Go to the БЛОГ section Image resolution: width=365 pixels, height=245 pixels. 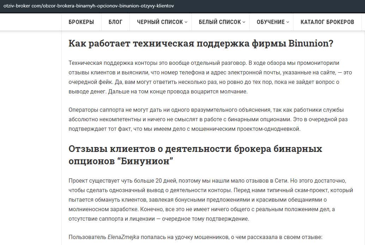[x=115, y=22]
